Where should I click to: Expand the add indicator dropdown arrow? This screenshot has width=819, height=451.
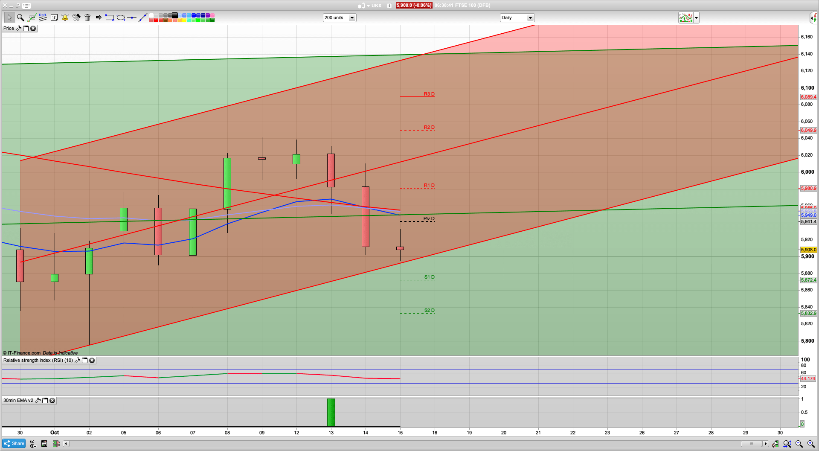click(x=696, y=18)
